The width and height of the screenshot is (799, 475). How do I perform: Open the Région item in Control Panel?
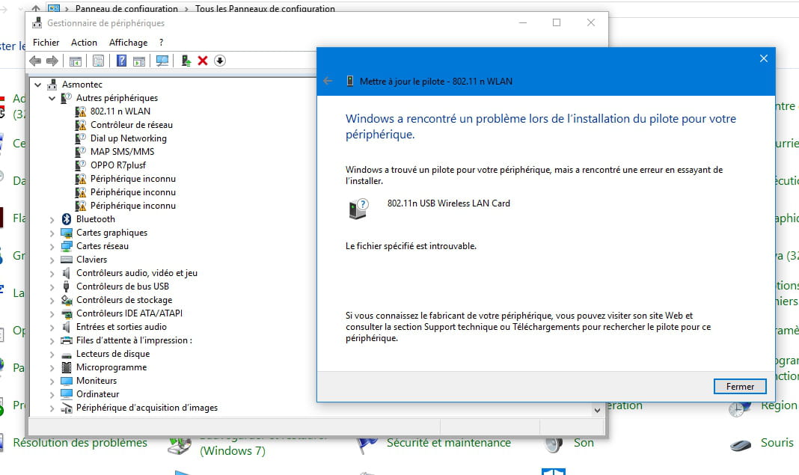tap(779, 405)
